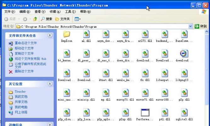Image resolution: width=210 pixels, height=126 pixels.
Task: Select the mp.dll file icon
Action: [106, 93]
